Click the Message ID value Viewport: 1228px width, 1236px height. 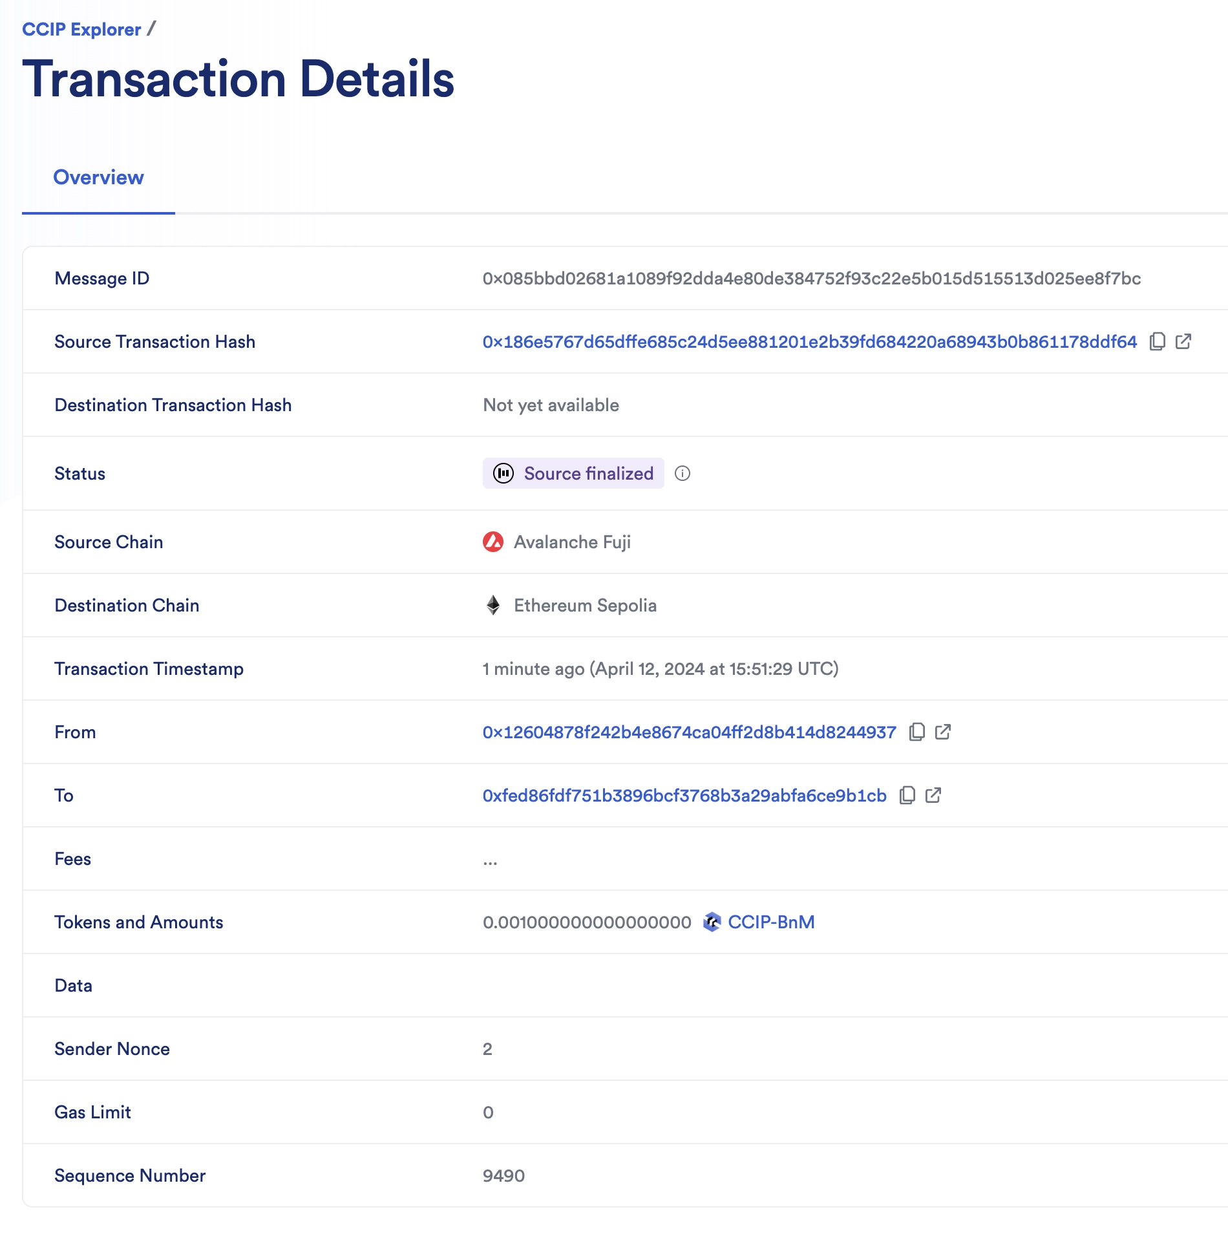(x=812, y=278)
